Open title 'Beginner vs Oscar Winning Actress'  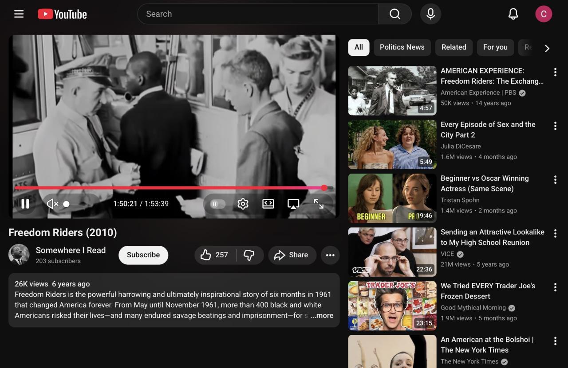pos(485,183)
